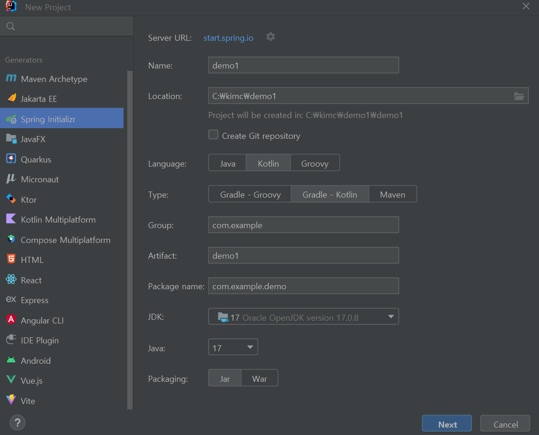Click the Next button
The image size is (539, 435).
pyautogui.click(x=447, y=423)
